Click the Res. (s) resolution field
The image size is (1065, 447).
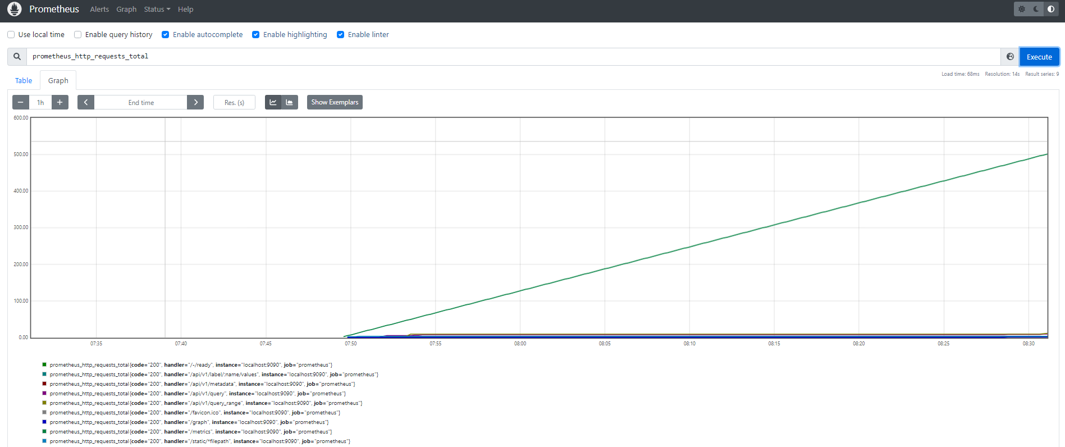234,102
